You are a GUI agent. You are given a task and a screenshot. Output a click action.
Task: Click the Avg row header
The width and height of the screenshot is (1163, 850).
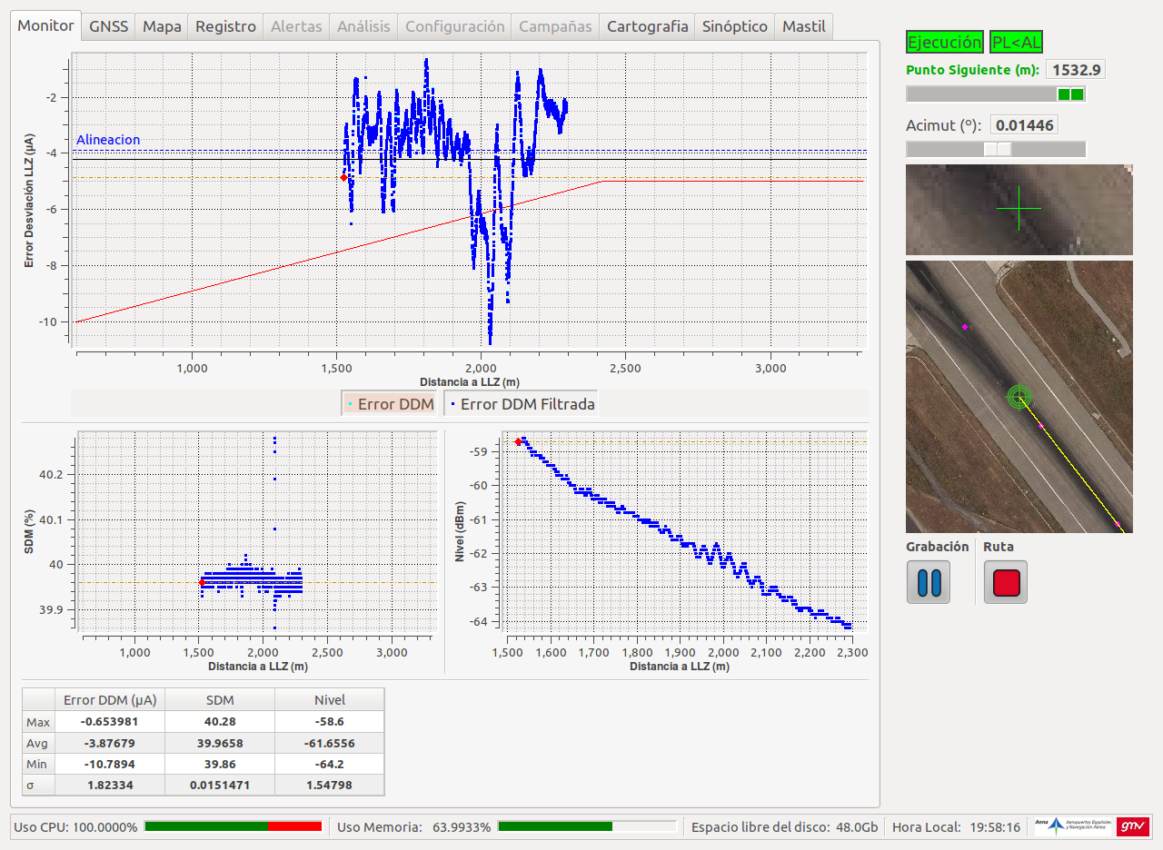(39, 743)
